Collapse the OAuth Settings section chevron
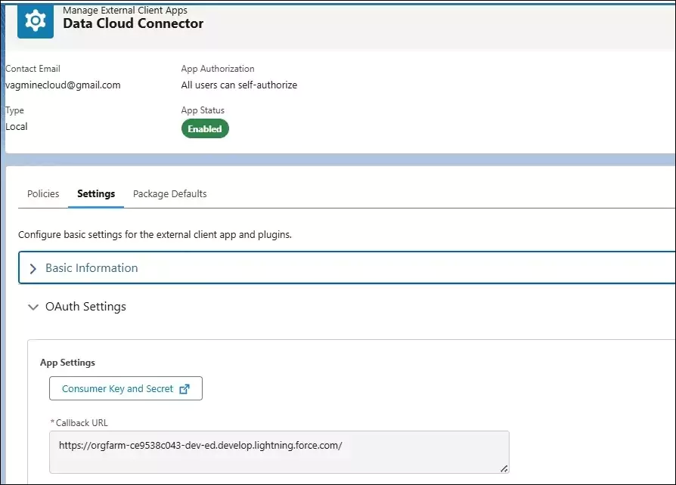This screenshot has width=676, height=485. [33, 307]
